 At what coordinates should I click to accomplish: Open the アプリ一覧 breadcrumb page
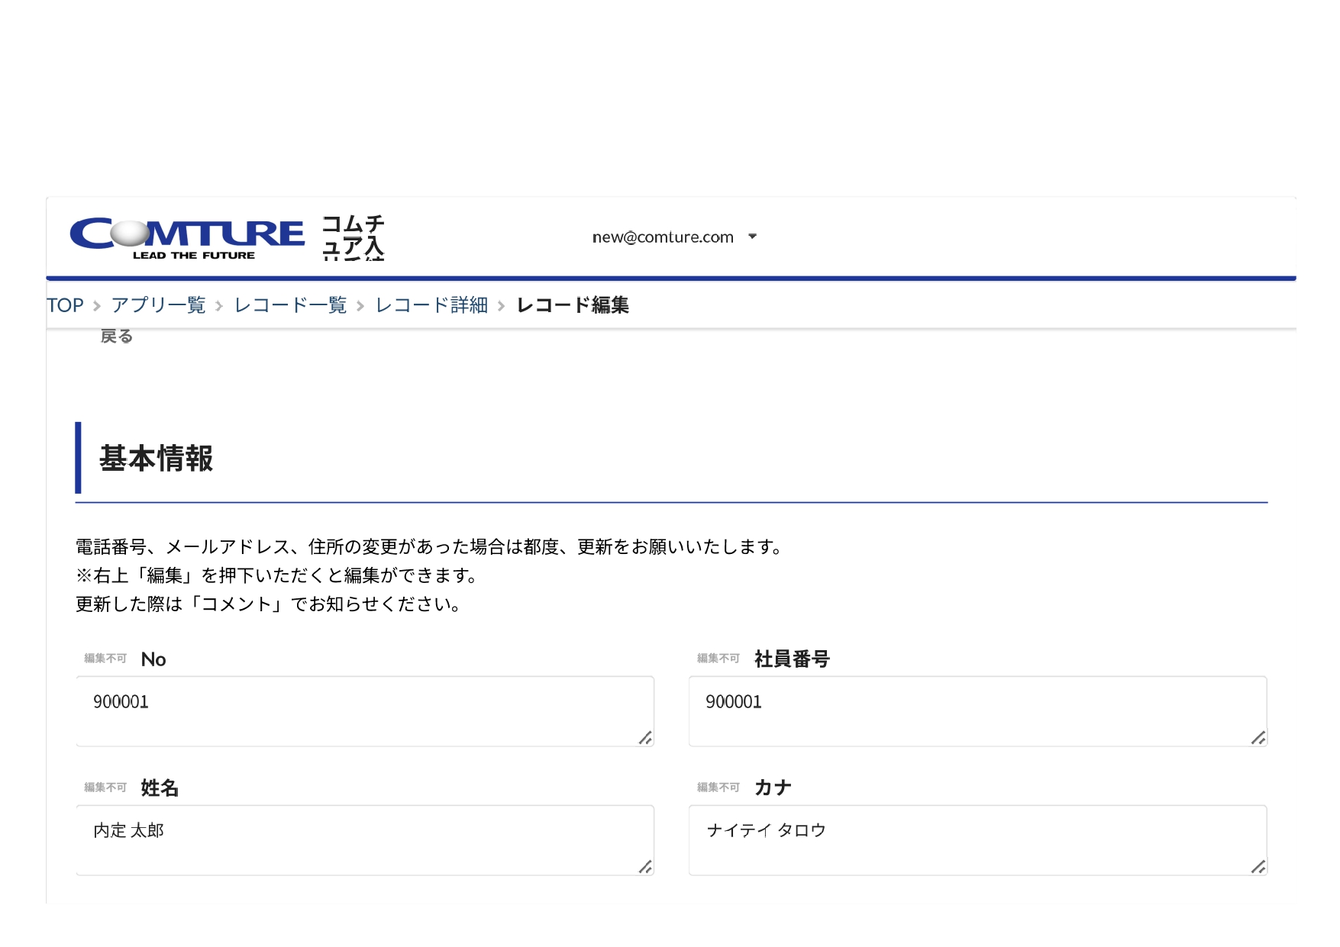pos(157,304)
